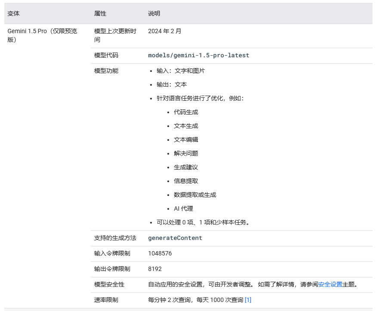Click the Gemini 1.5 Pro variant cell
This screenshot has height=311, width=376.
(x=42, y=35)
